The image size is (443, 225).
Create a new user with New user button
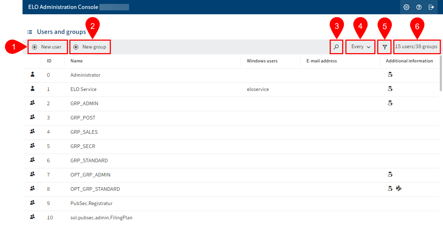(48, 47)
